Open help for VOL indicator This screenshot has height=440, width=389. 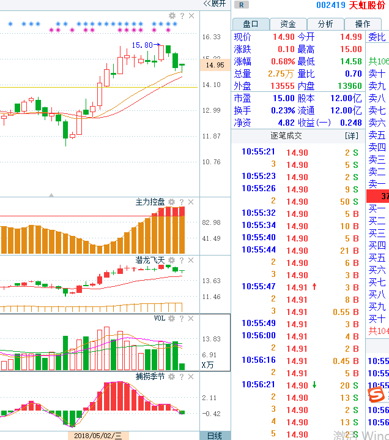coord(182,318)
